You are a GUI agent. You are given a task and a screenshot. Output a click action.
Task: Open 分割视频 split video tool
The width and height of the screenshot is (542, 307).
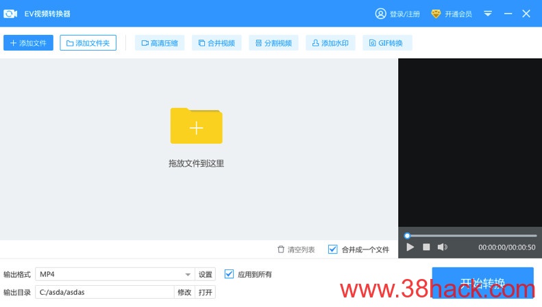274,43
